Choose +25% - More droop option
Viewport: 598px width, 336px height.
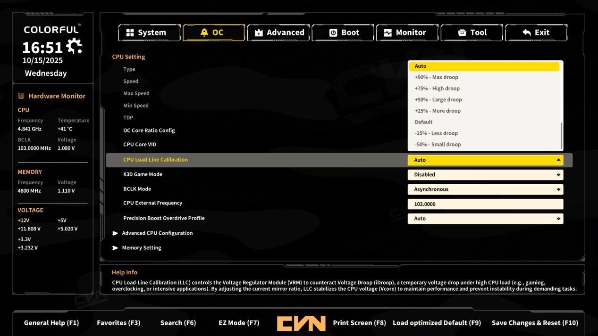click(484, 111)
